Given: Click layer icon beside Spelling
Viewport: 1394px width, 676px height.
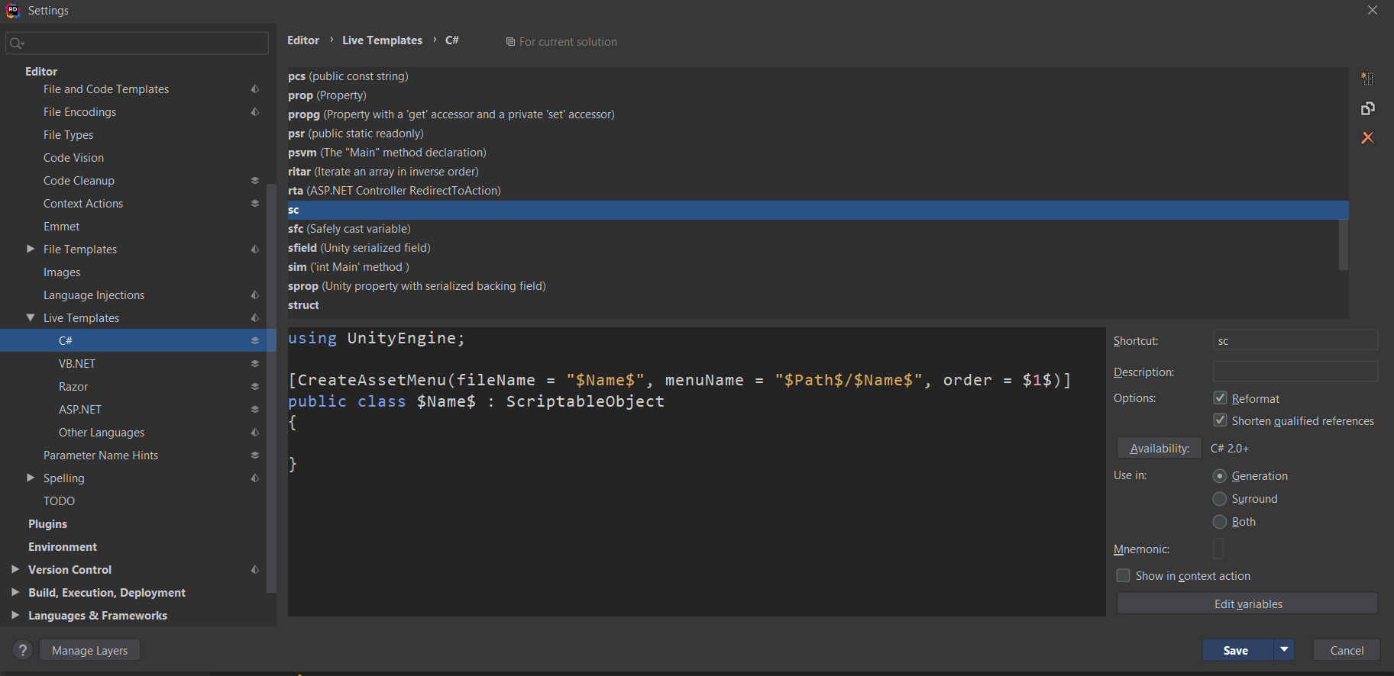Looking at the screenshot, I should coord(254,478).
